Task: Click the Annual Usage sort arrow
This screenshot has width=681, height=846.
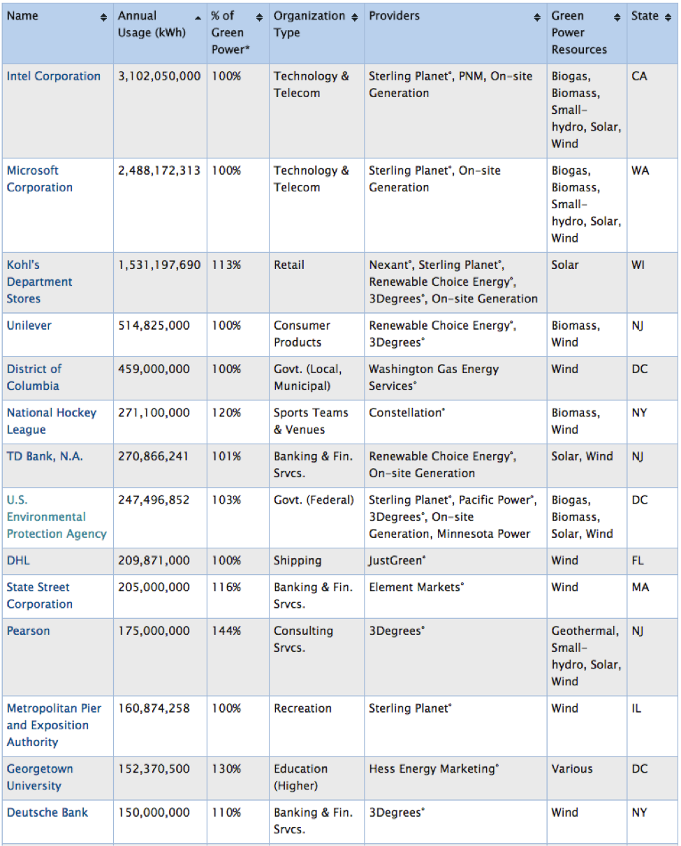Action: [x=198, y=17]
